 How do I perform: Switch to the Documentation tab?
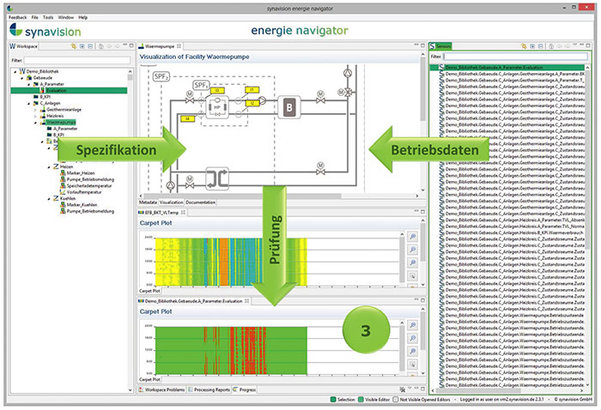200,202
